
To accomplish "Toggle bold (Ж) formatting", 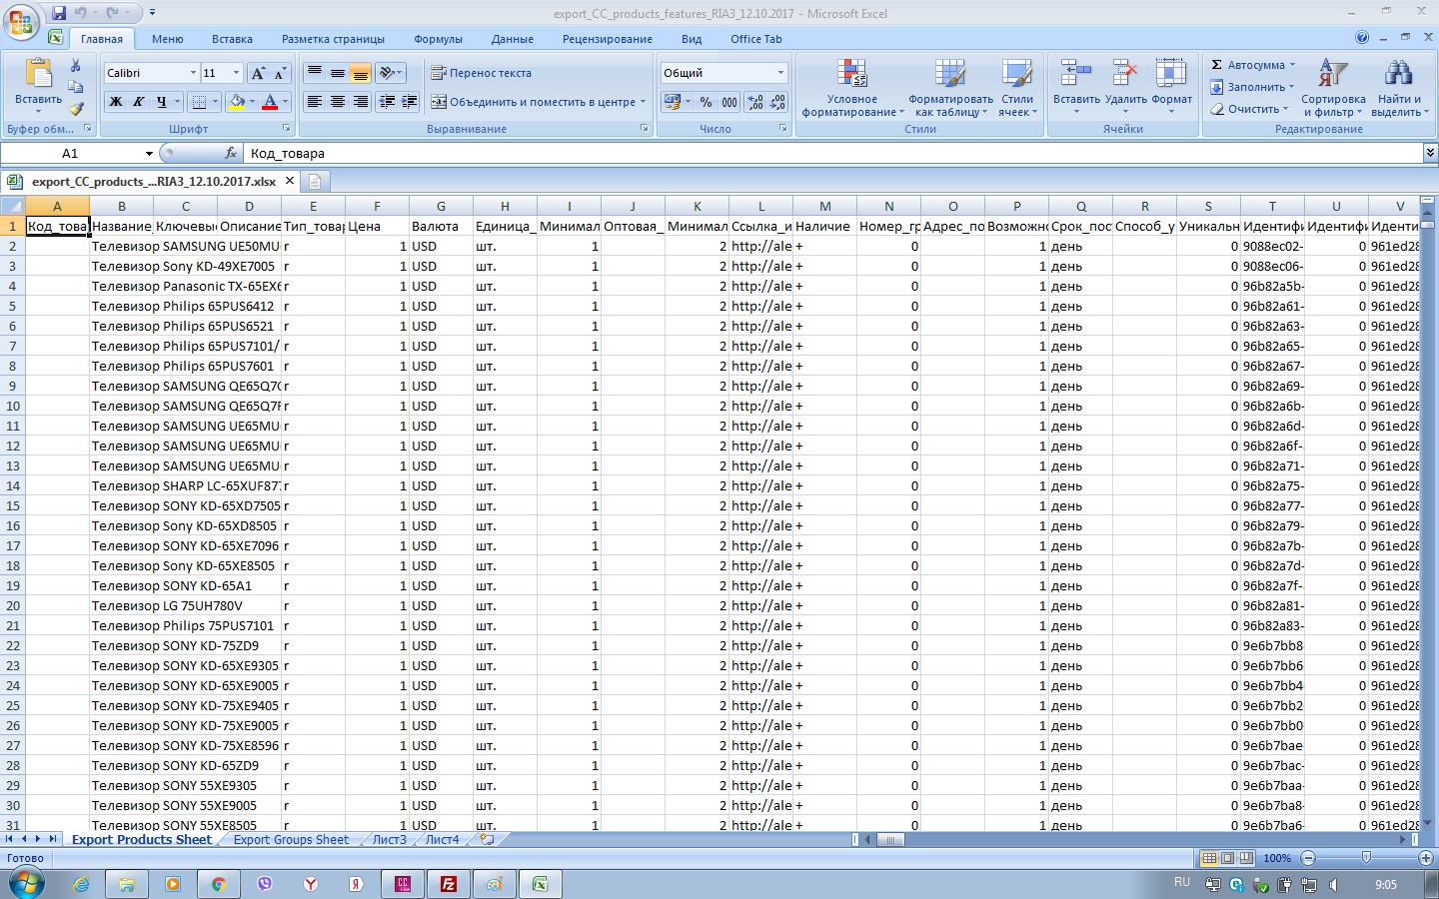I will pyautogui.click(x=116, y=102).
